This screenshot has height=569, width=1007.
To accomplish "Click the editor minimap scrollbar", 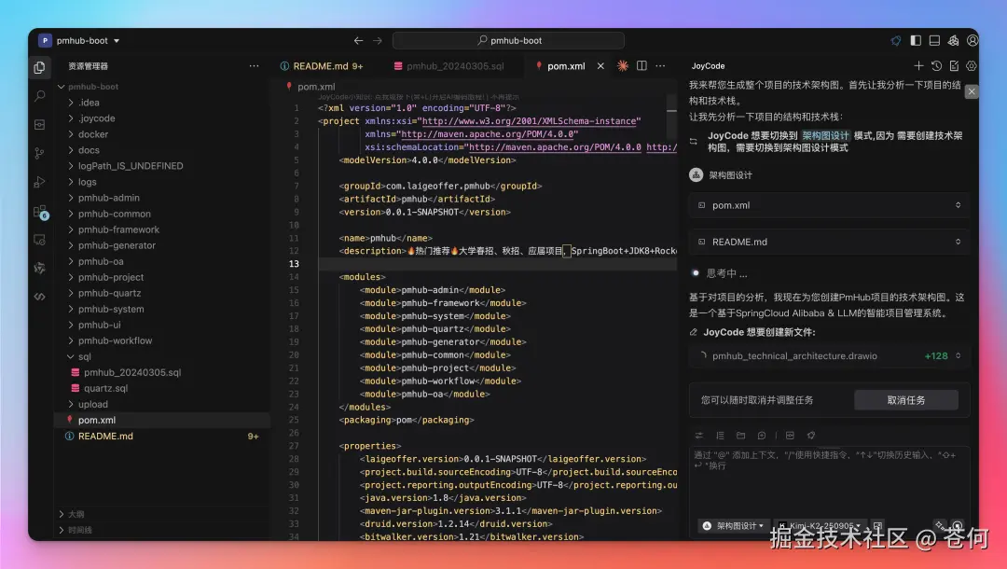I will (671, 116).
